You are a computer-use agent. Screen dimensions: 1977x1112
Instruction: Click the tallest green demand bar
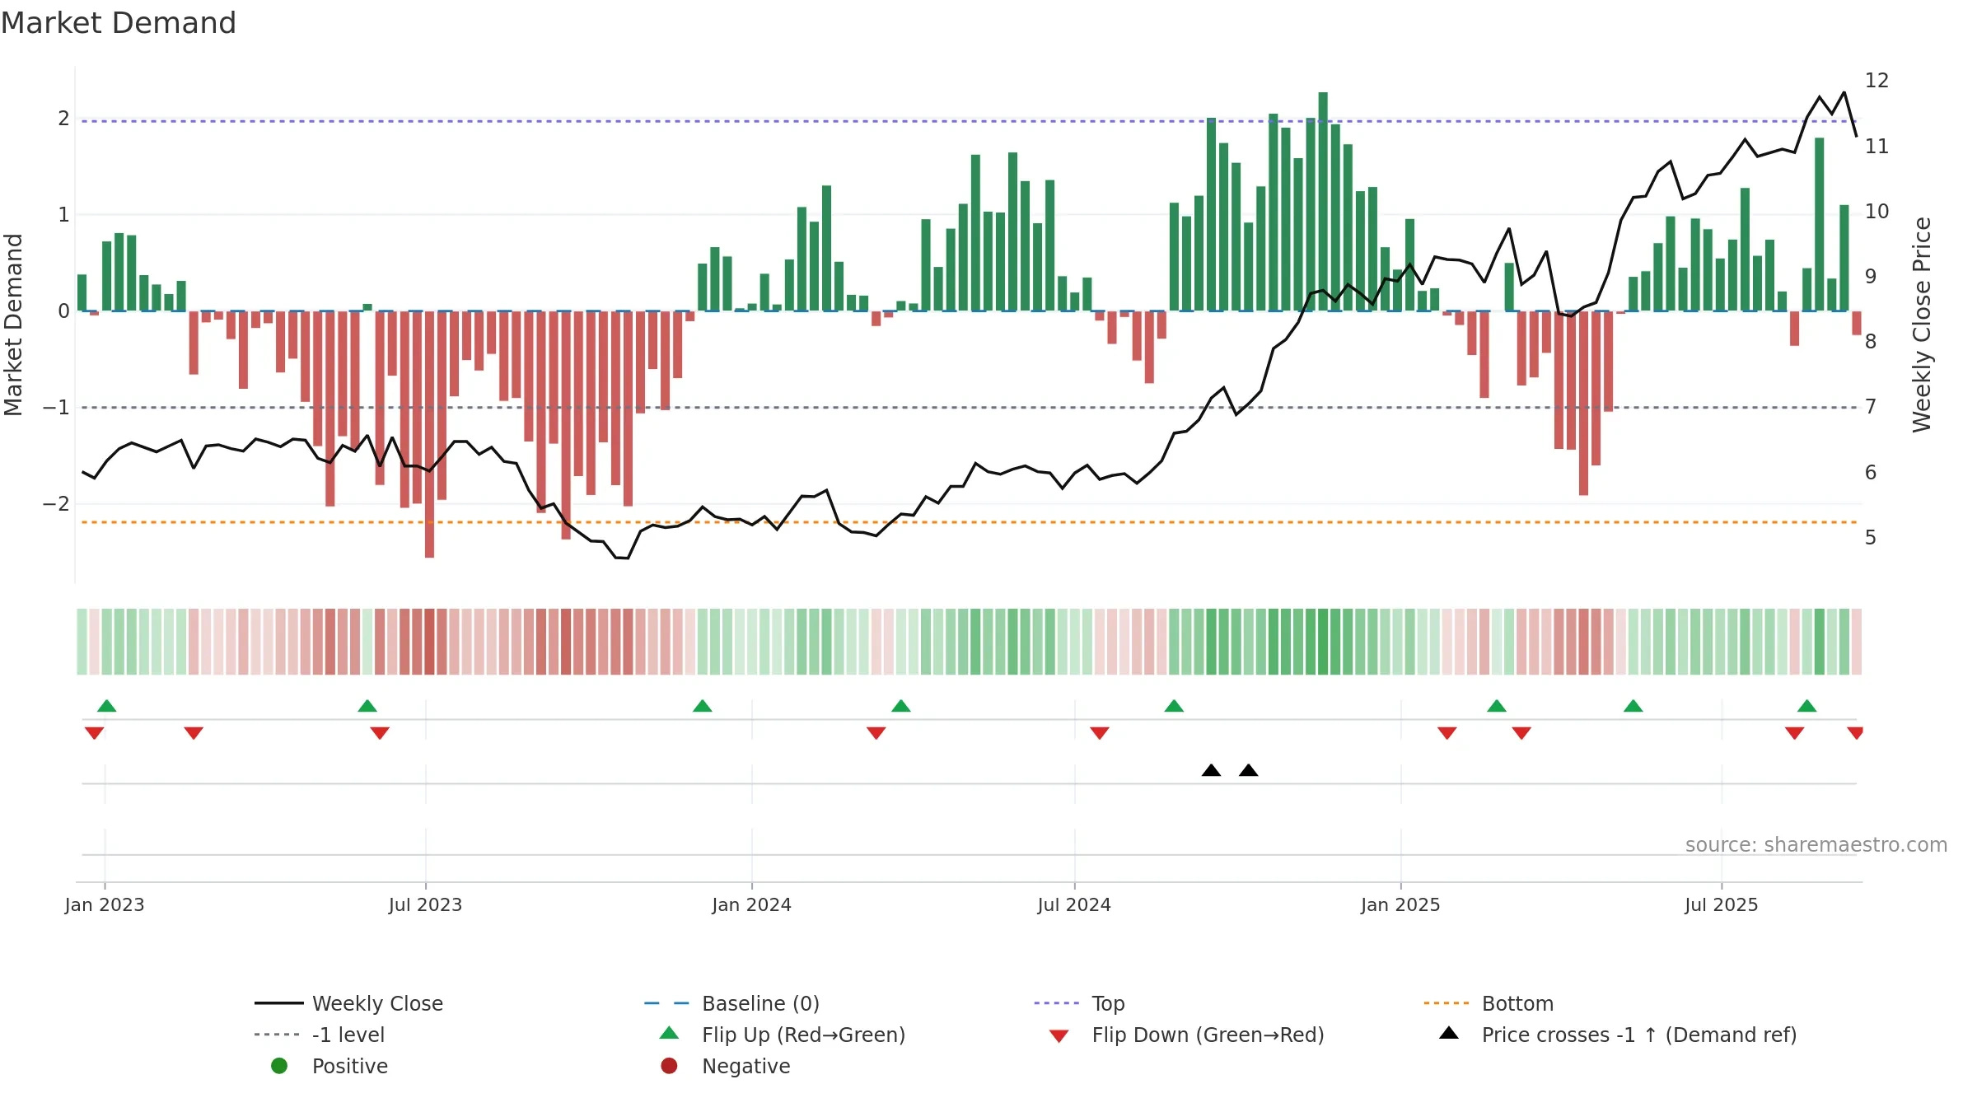[1323, 202]
